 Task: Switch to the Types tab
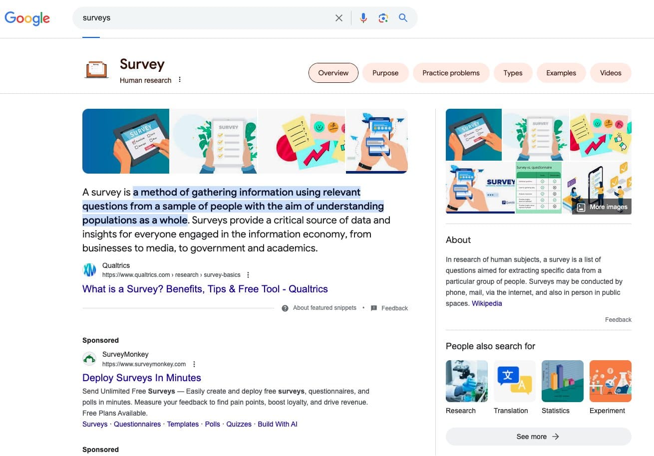(513, 73)
